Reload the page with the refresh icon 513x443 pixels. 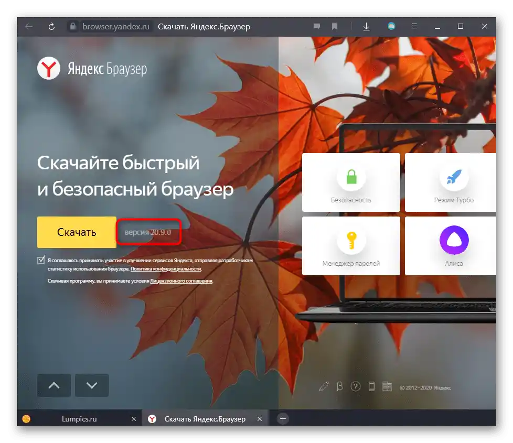point(51,27)
